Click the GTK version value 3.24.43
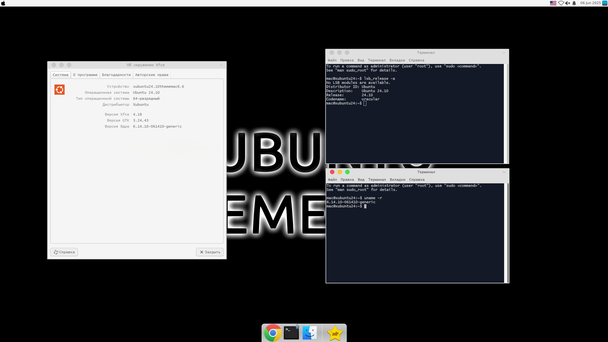The height and width of the screenshot is (342, 608). (x=141, y=120)
